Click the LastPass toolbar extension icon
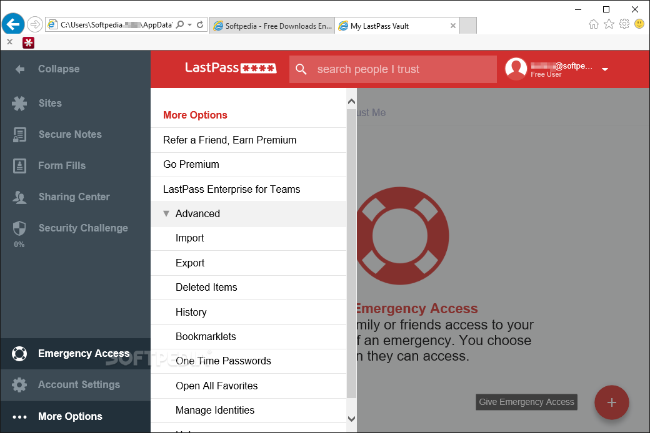The width and height of the screenshot is (650, 433). (x=28, y=42)
